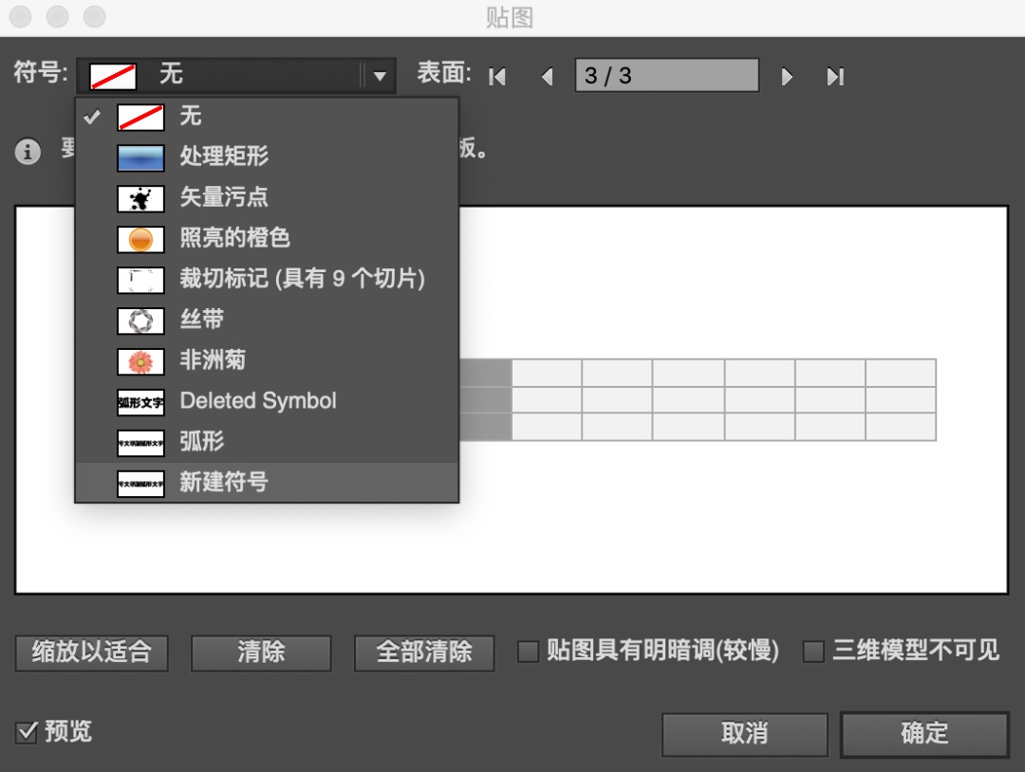Pick the Deleted Symbol entry
Image resolution: width=1025 pixels, height=772 pixels.
pos(258,401)
